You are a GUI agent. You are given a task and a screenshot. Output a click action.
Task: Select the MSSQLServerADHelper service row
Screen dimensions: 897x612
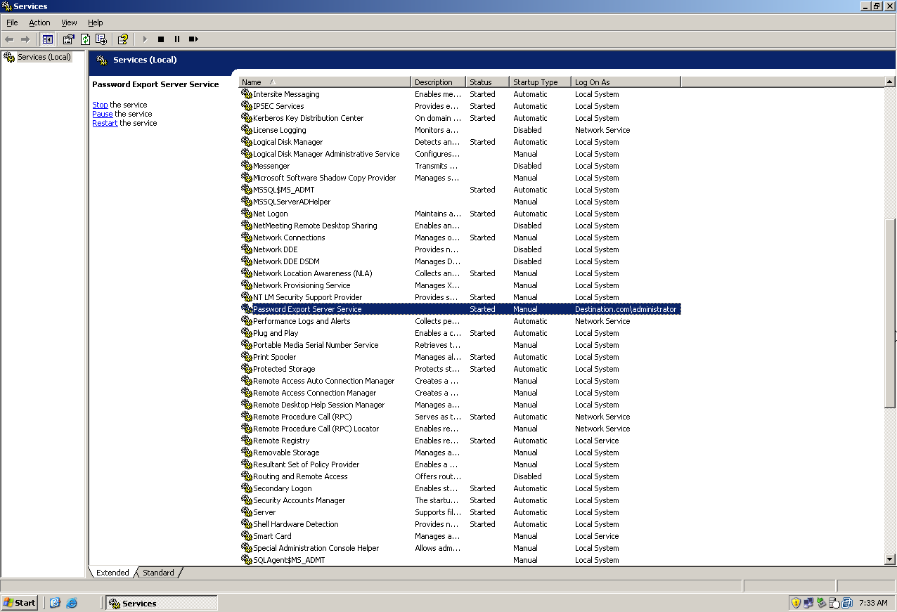click(460, 202)
